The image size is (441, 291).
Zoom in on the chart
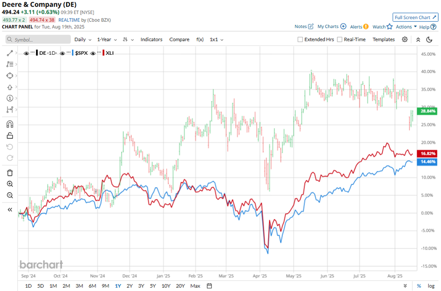(10, 184)
